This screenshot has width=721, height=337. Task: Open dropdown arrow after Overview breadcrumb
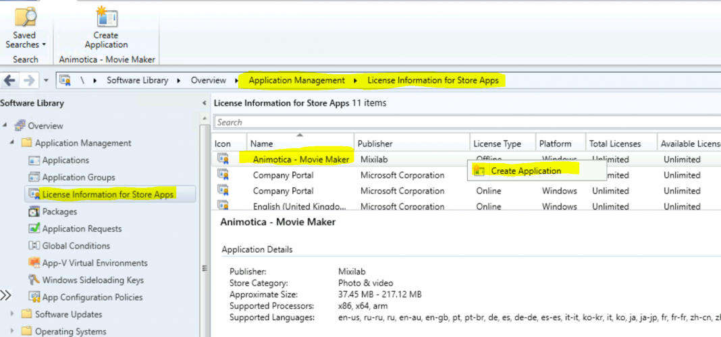237,81
